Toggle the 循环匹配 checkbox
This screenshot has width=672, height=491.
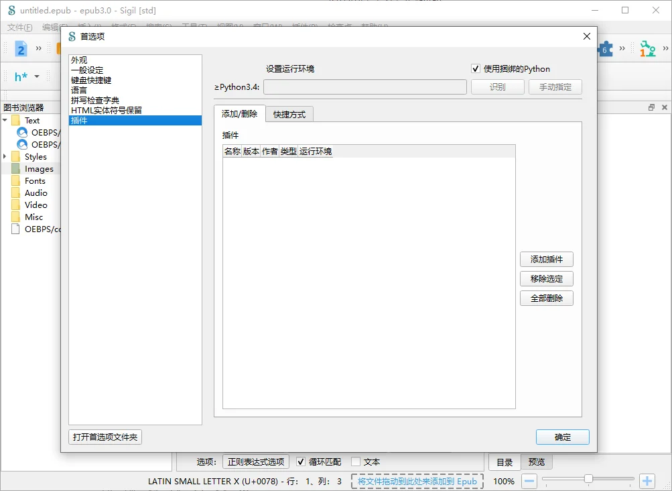click(301, 461)
